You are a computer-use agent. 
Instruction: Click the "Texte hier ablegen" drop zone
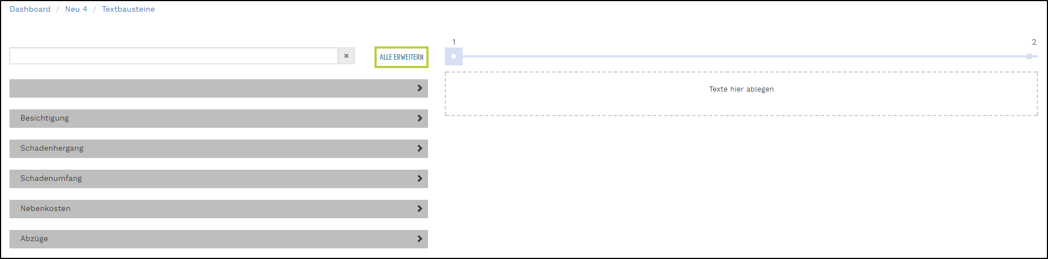click(741, 94)
